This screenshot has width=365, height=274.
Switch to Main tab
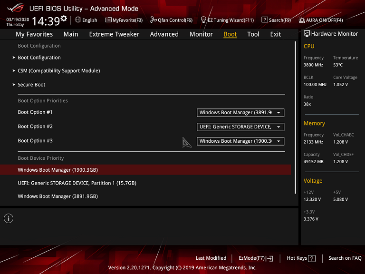71,34
